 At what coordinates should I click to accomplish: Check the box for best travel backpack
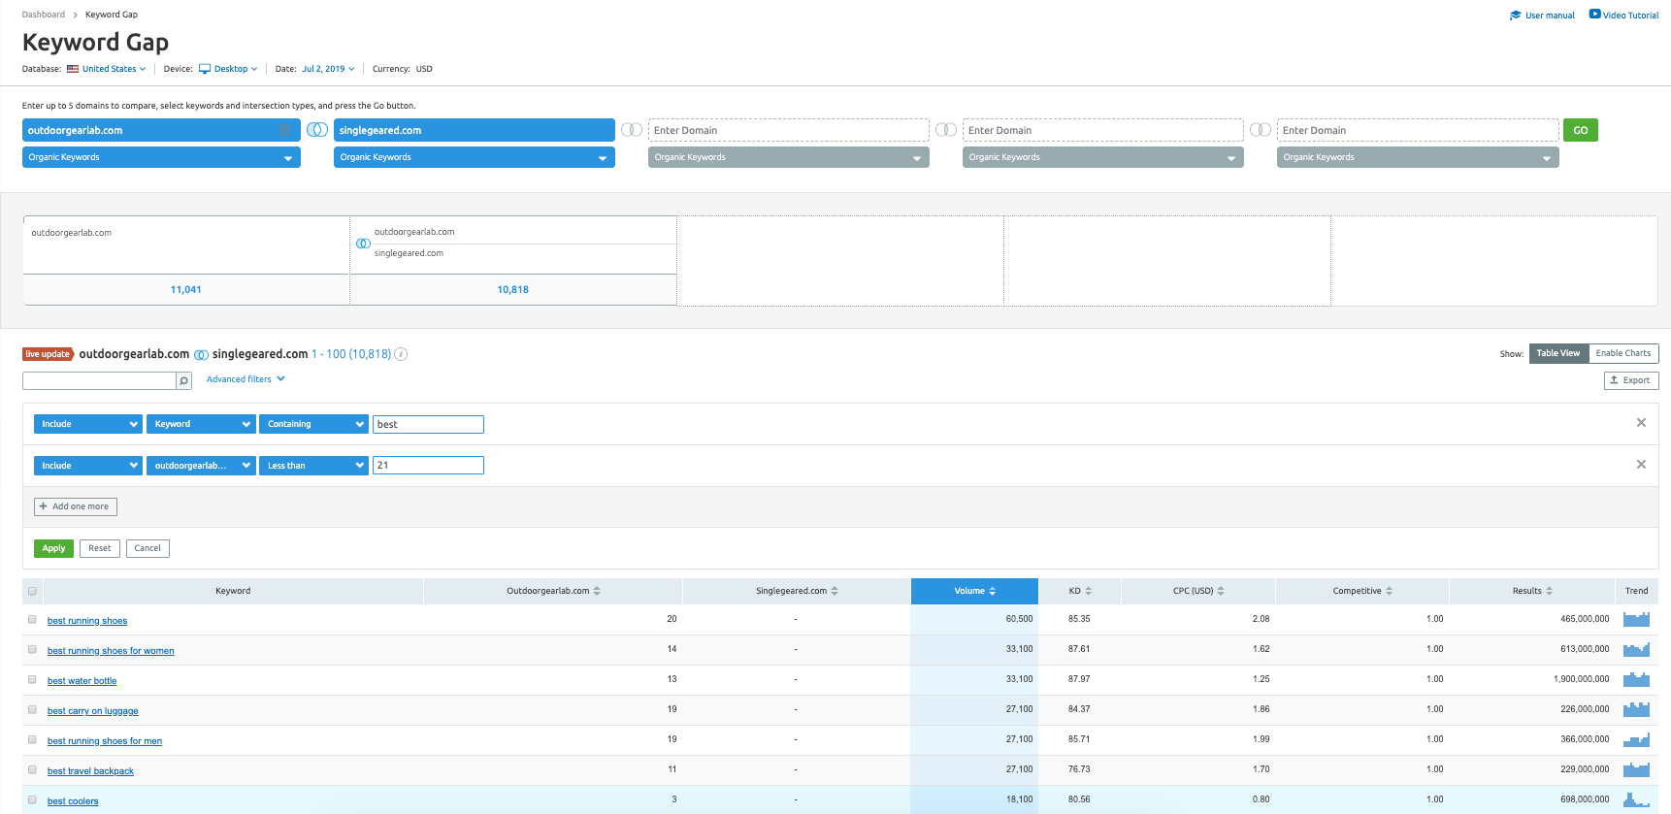pyautogui.click(x=32, y=769)
